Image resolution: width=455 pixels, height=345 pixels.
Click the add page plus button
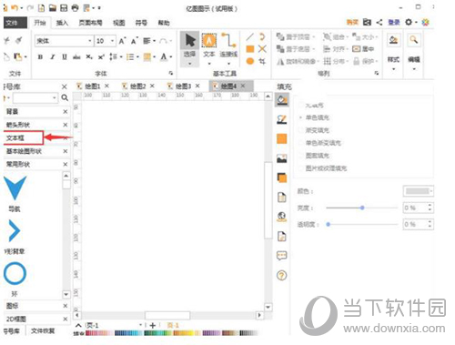153,326
